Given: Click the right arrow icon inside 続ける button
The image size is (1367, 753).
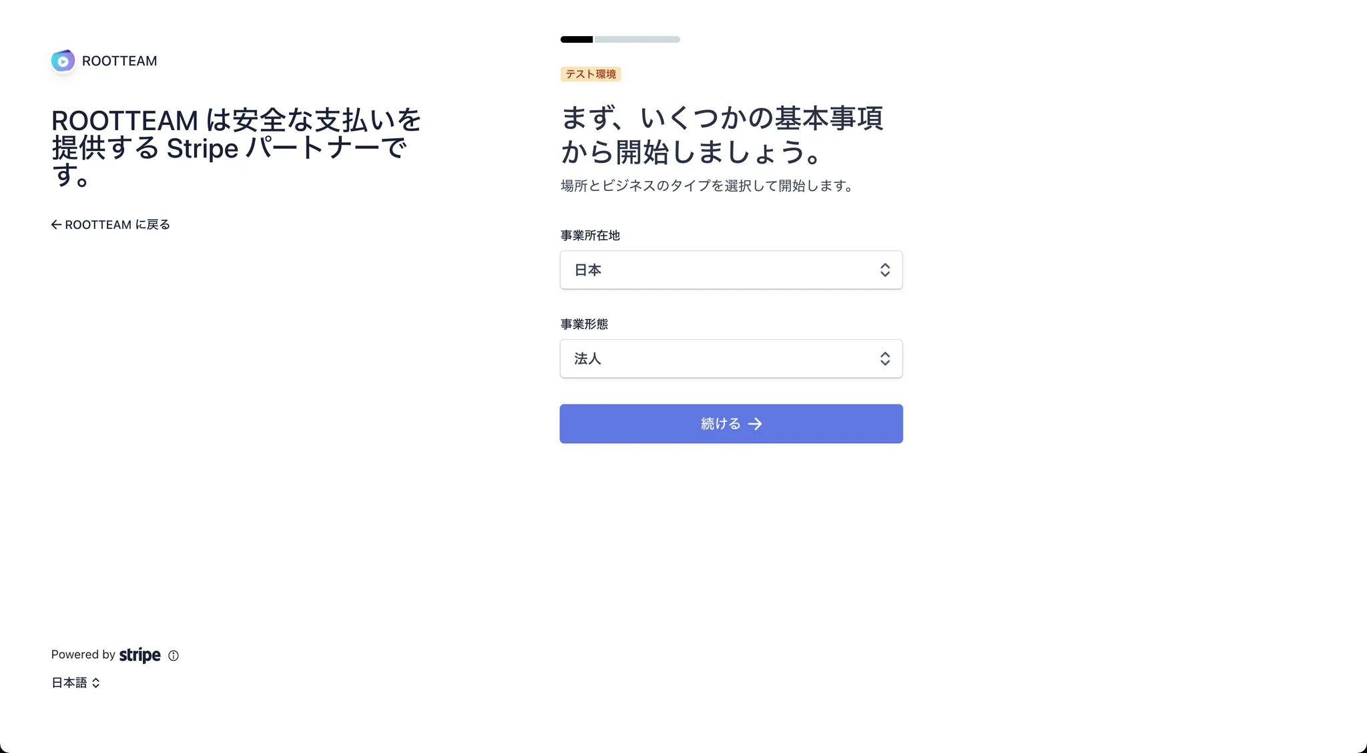Looking at the screenshot, I should (755, 424).
